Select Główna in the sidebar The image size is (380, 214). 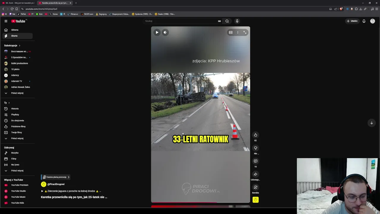pos(18,30)
